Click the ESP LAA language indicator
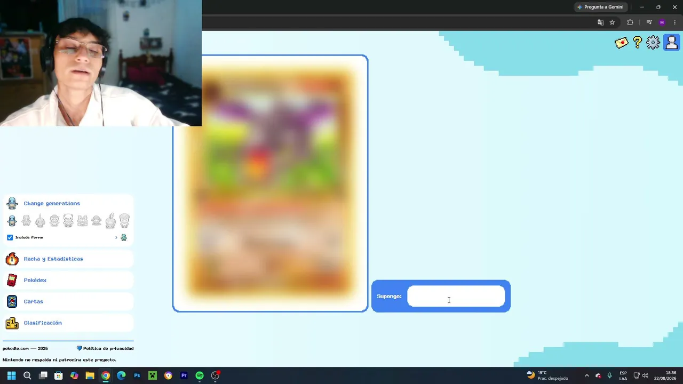 click(x=623, y=375)
